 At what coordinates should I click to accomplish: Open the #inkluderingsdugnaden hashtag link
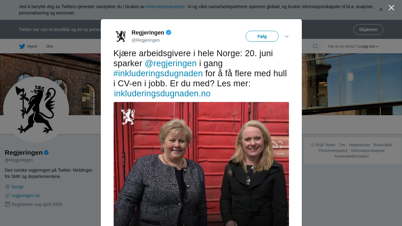coord(158,73)
